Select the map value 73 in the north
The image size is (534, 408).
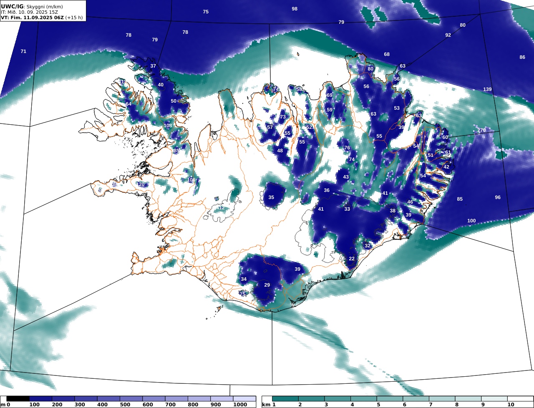[x=283, y=117]
